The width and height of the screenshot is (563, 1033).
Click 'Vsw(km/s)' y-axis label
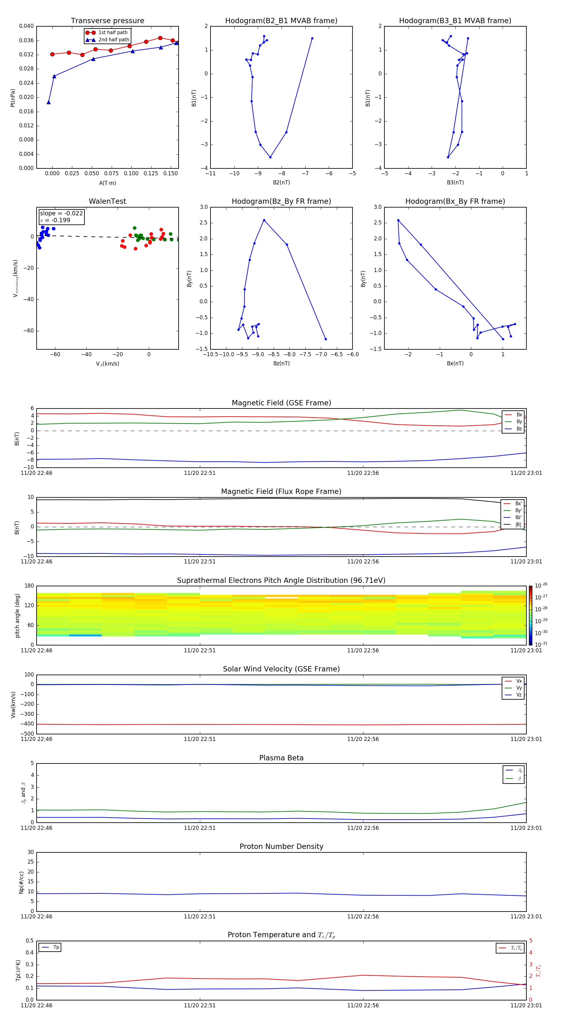[13, 705]
